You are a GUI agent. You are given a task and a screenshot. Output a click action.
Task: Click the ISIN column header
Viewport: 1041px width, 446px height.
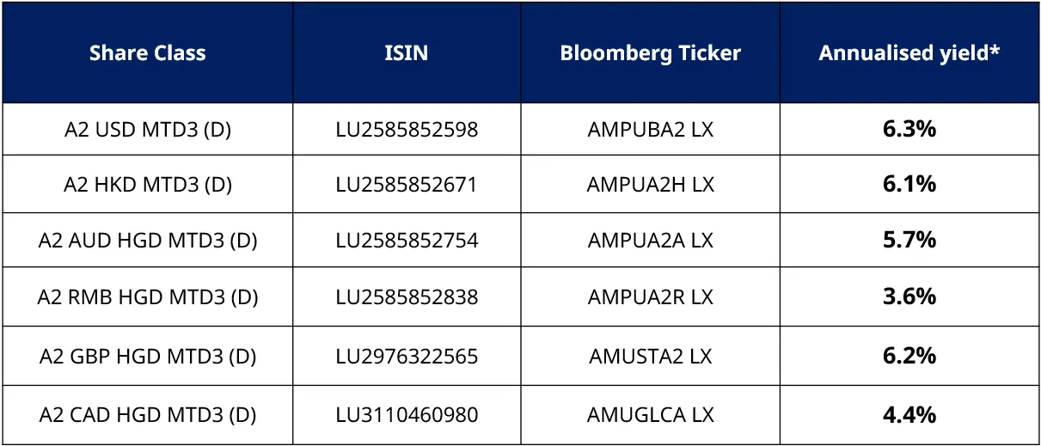pyautogui.click(x=407, y=53)
